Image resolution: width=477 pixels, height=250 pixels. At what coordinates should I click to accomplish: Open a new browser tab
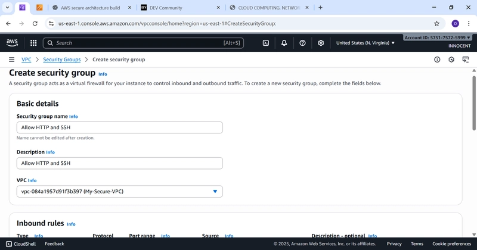320,8
